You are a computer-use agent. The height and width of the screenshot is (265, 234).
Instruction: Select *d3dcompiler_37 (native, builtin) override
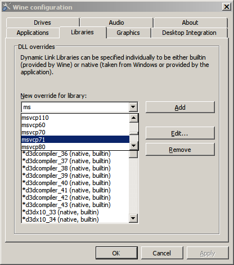(75, 161)
